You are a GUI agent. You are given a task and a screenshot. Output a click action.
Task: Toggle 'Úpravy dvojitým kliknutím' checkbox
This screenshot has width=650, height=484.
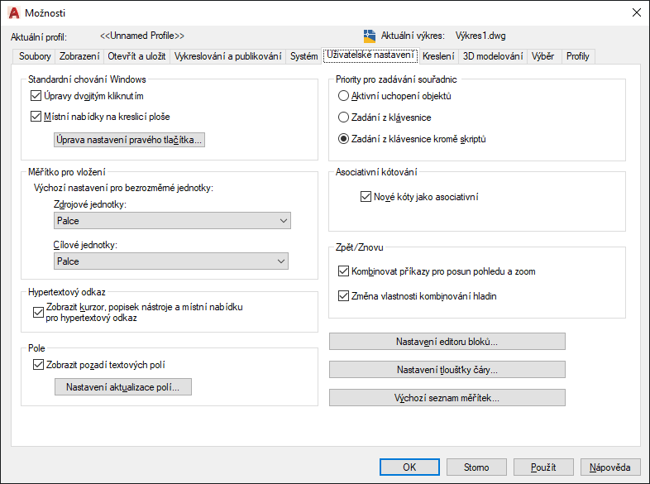pos(36,96)
